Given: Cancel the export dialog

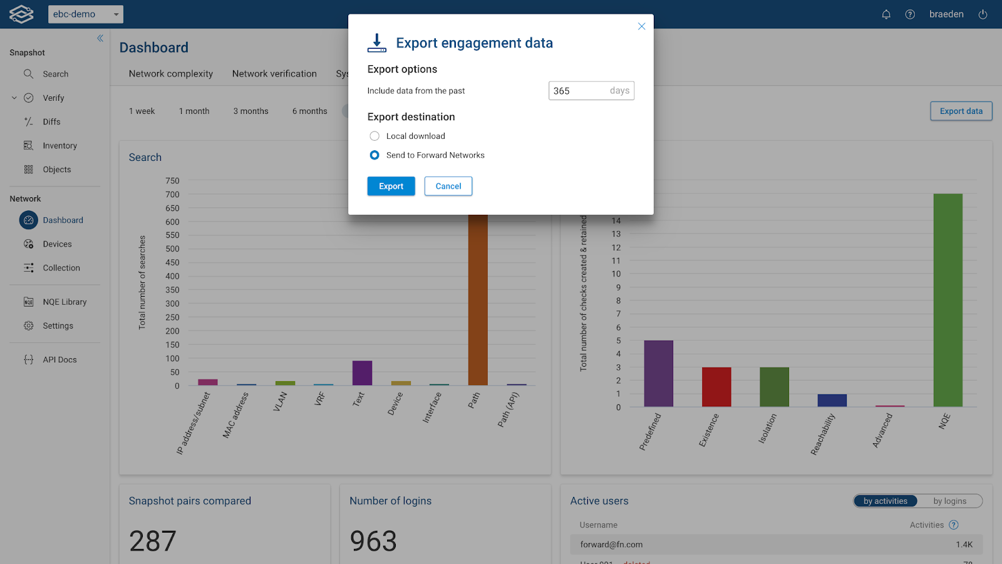Looking at the screenshot, I should coord(448,186).
